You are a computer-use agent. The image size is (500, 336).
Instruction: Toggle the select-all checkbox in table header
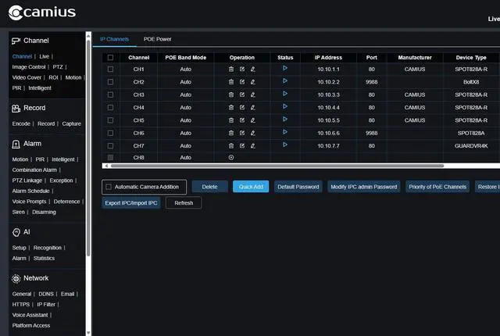(x=110, y=57)
